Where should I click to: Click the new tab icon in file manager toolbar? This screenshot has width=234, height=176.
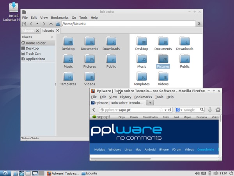24,24
